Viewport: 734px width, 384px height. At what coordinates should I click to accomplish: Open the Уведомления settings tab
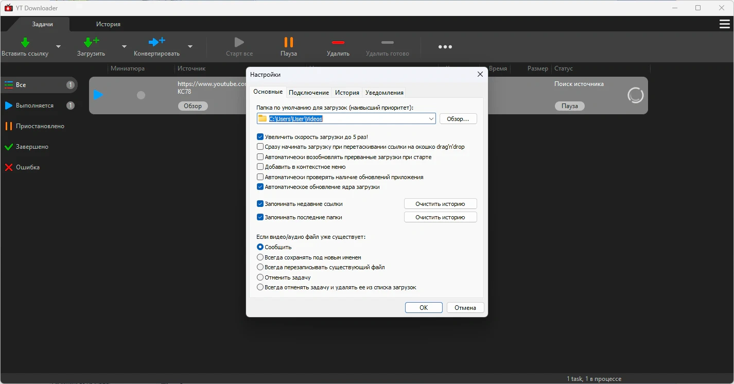[384, 93]
